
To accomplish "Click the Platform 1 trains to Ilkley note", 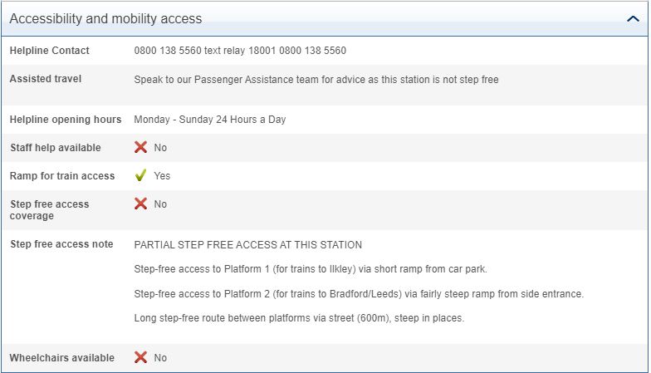I will 311,269.
